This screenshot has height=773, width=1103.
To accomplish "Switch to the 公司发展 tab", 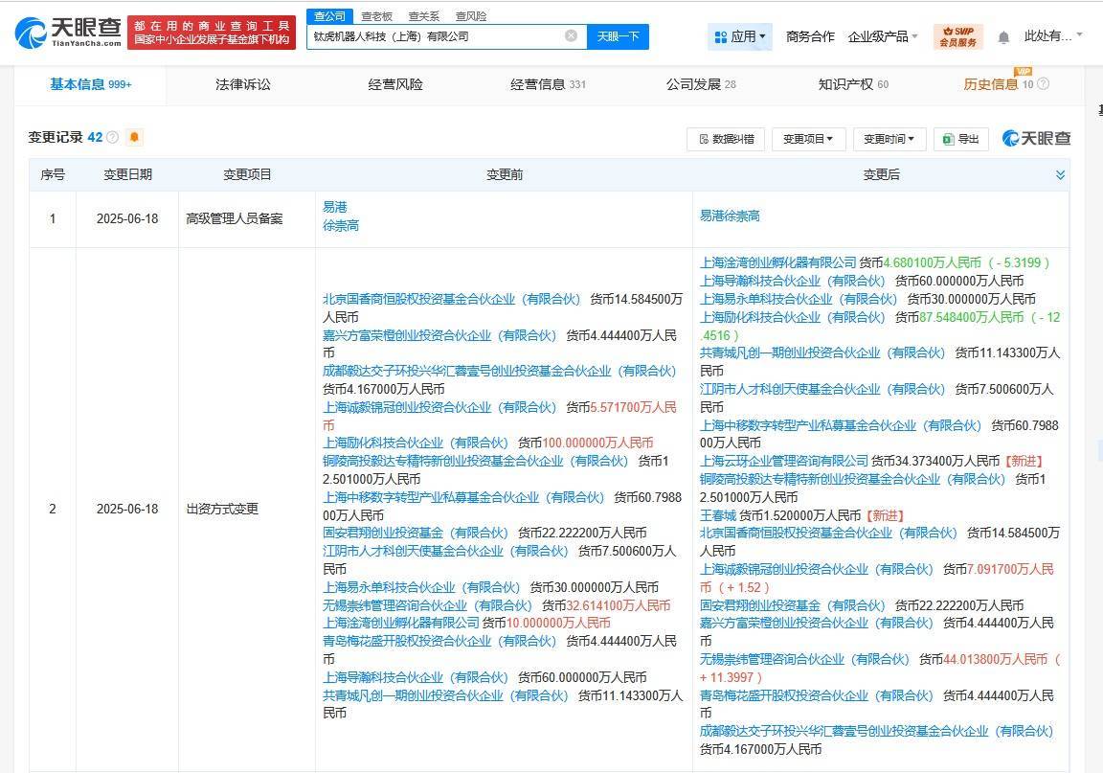I will (x=701, y=84).
